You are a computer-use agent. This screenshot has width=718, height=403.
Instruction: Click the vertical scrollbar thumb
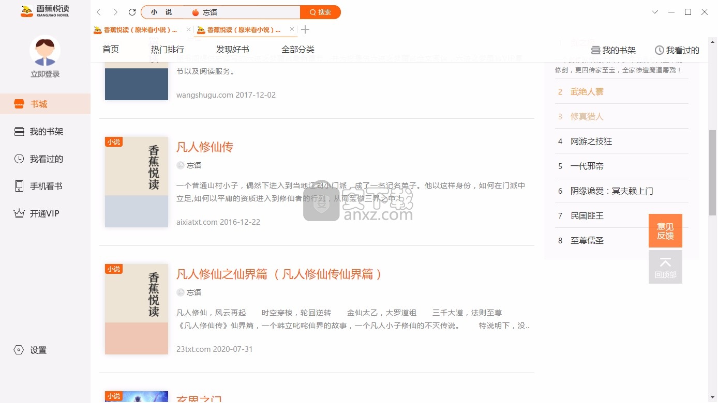pyautogui.click(x=712, y=173)
